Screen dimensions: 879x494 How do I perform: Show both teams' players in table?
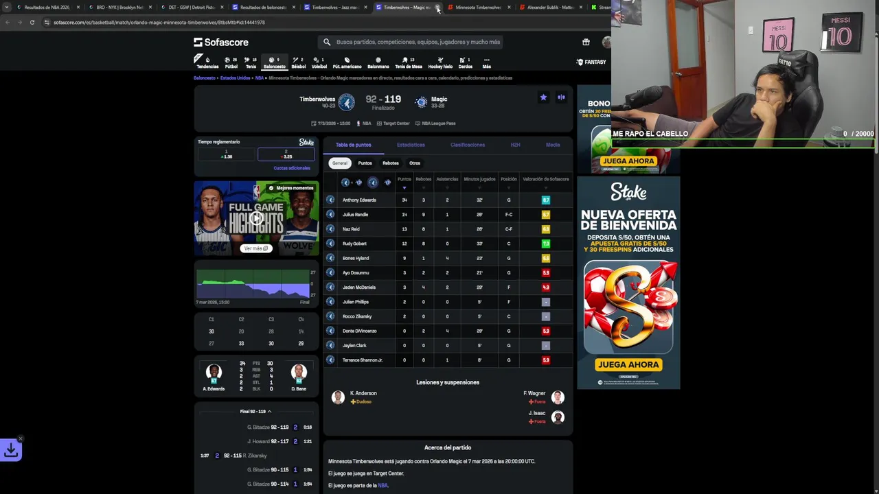click(352, 182)
